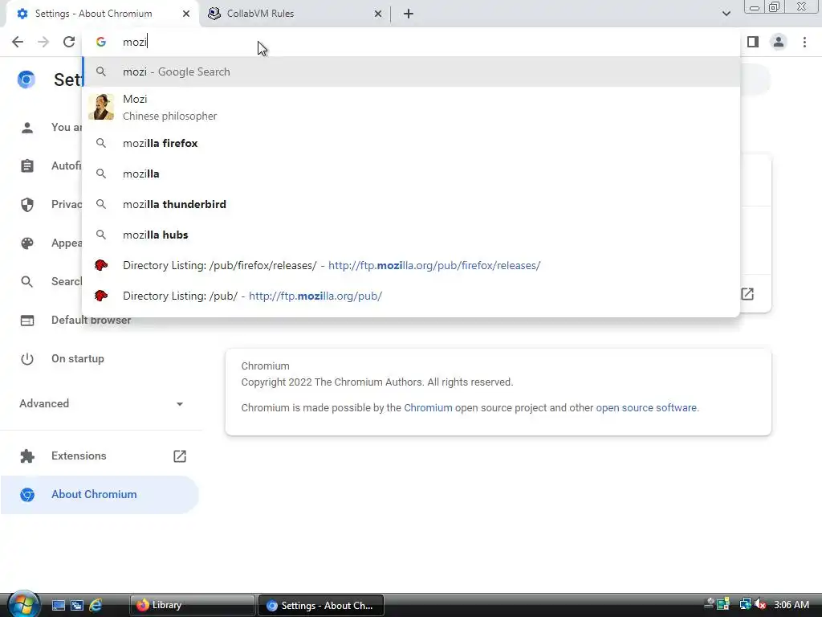Switch to Firefox Library taskbar button

[192, 605]
